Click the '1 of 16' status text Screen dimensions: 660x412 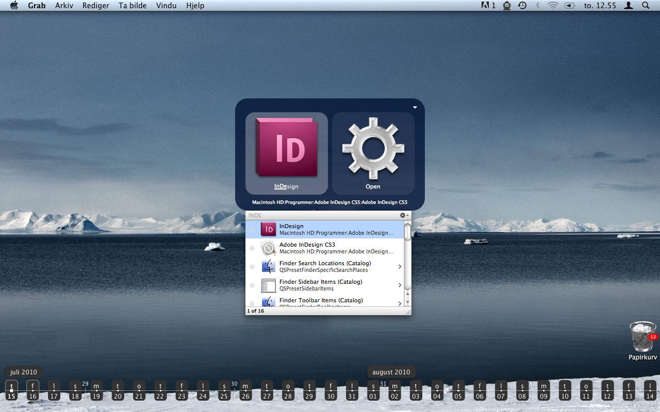pos(256,311)
